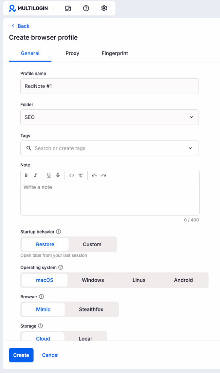This screenshot has width=220, height=373.
Task: Select the strikethrough icon in the note toolbar
Action: (57, 175)
